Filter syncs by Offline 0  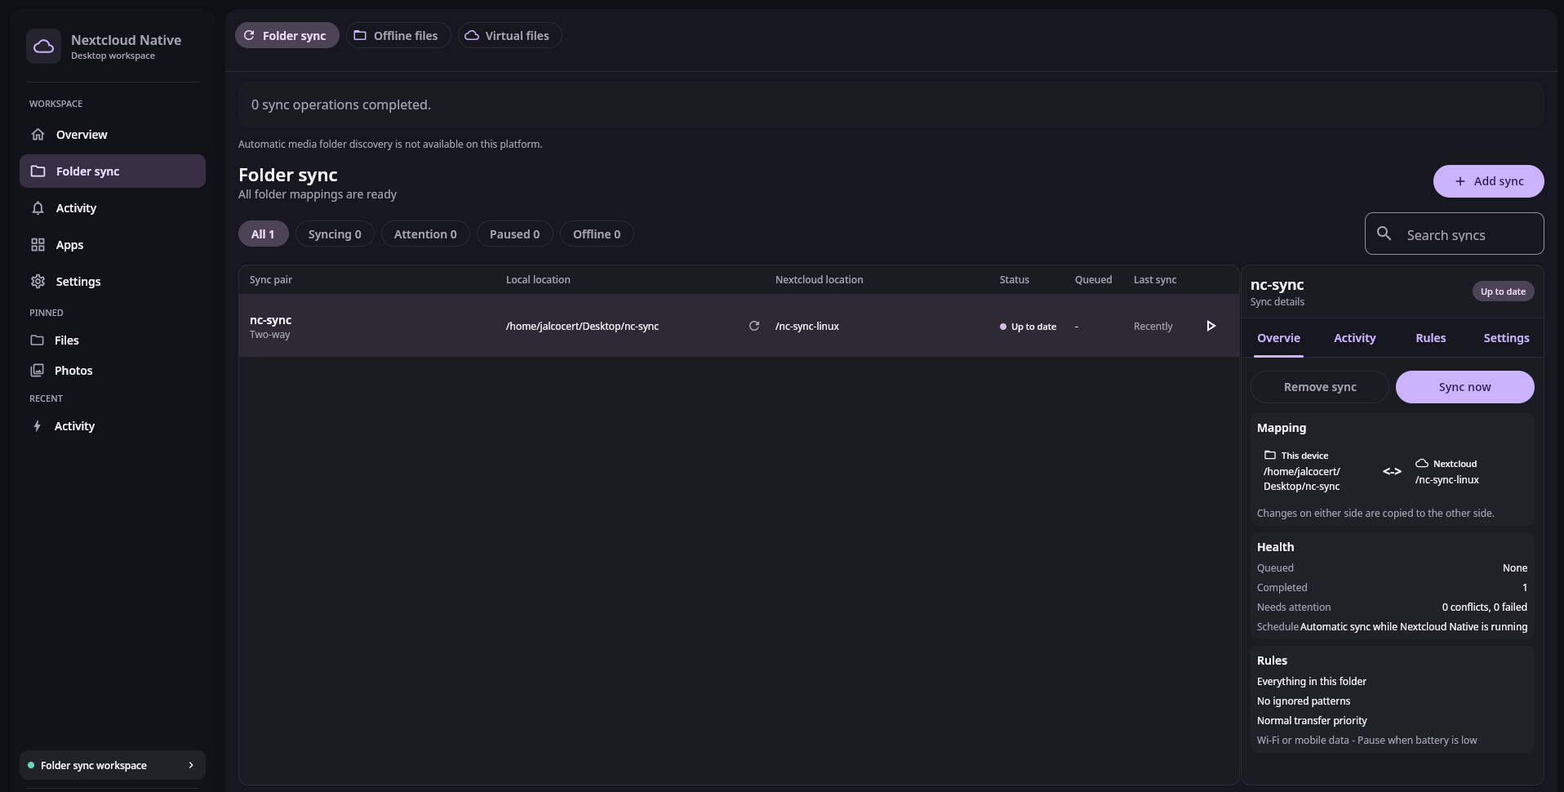point(597,234)
